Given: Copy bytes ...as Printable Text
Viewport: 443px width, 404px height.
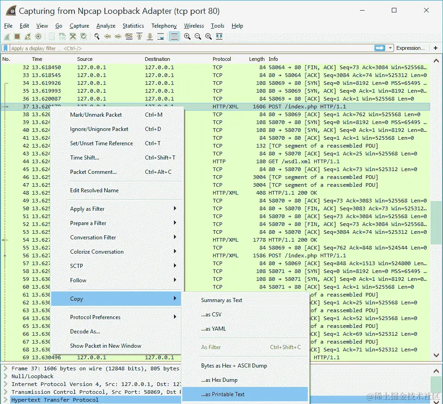Looking at the screenshot, I should 245,394.
